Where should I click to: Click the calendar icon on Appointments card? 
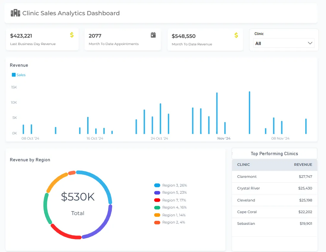coord(153,35)
